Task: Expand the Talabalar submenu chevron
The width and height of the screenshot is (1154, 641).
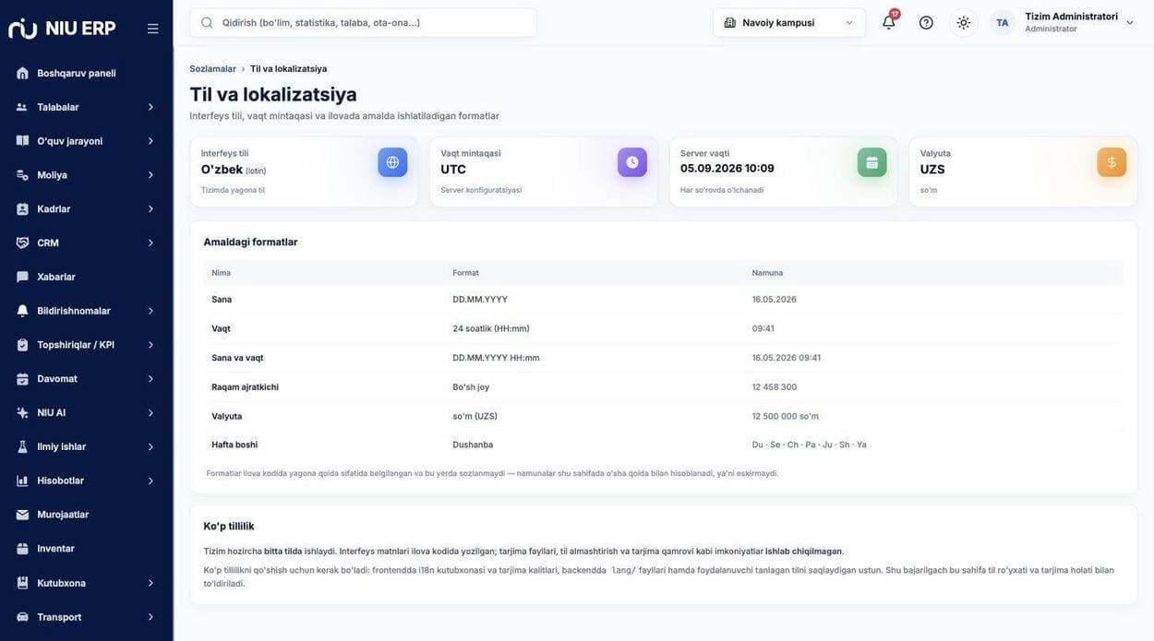Action: (150, 107)
